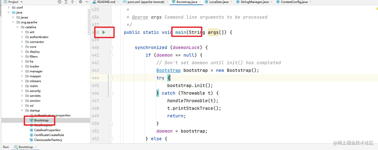
Task: Select the core package in tree
Action: click(x=33, y=47)
